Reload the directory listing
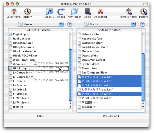 click(x=61, y=13)
